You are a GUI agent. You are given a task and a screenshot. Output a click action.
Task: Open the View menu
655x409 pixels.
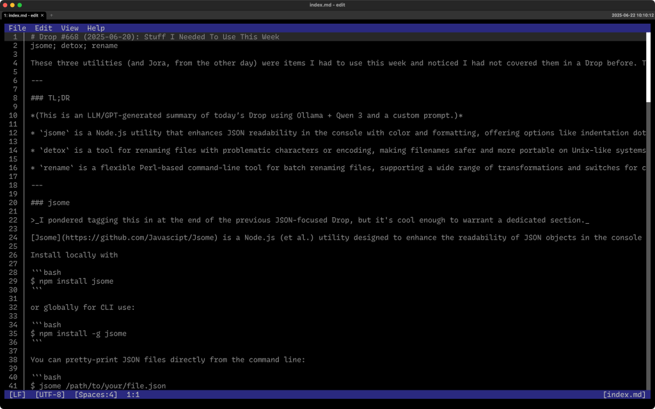click(x=70, y=28)
